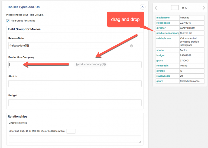Click the Directors Movies relationship textarea
The width and height of the screenshot is (208, 148).
(75, 139)
